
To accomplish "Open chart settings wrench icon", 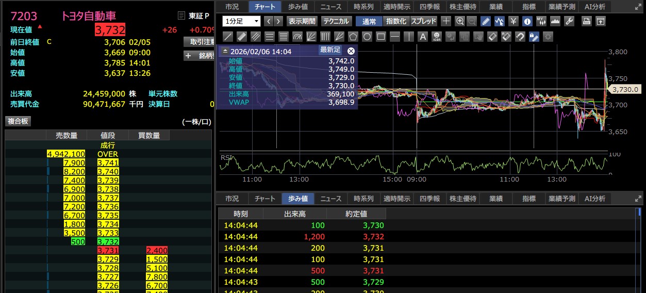I will [569, 21].
